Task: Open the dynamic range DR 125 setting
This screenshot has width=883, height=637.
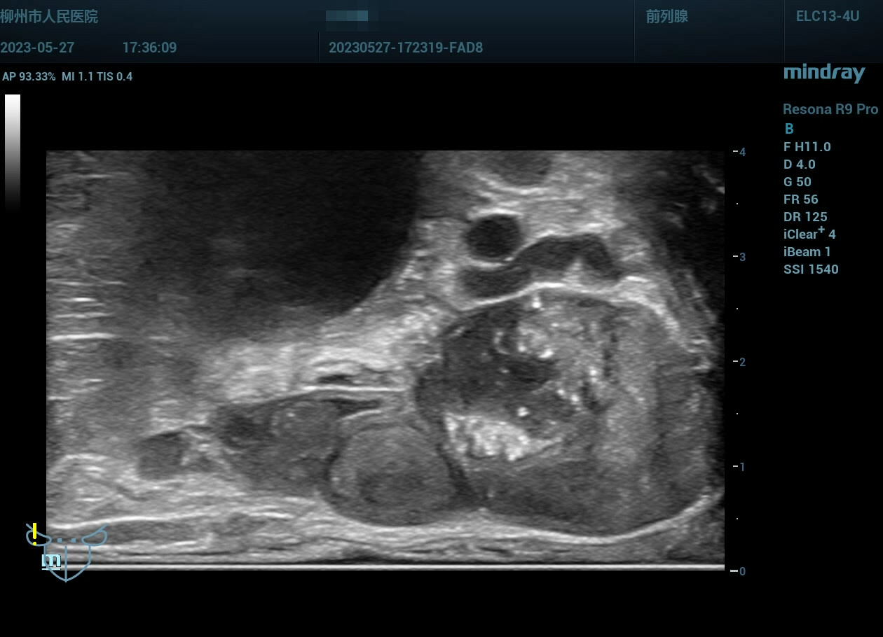Action: [x=805, y=217]
